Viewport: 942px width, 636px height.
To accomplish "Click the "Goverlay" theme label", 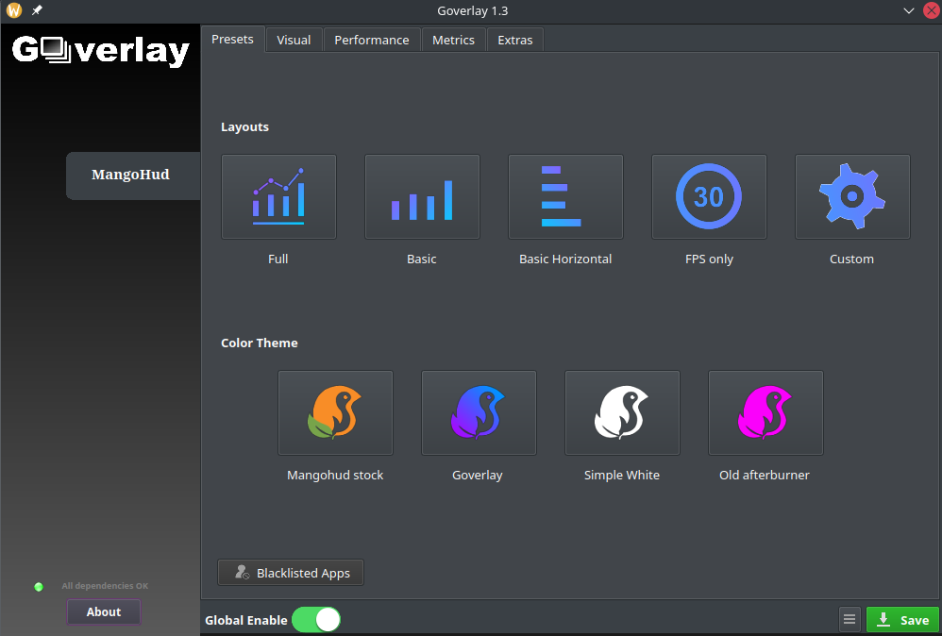I will point(478,475).
